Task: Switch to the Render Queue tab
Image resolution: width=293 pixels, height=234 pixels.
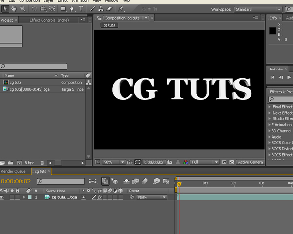Action: point(13,171)
